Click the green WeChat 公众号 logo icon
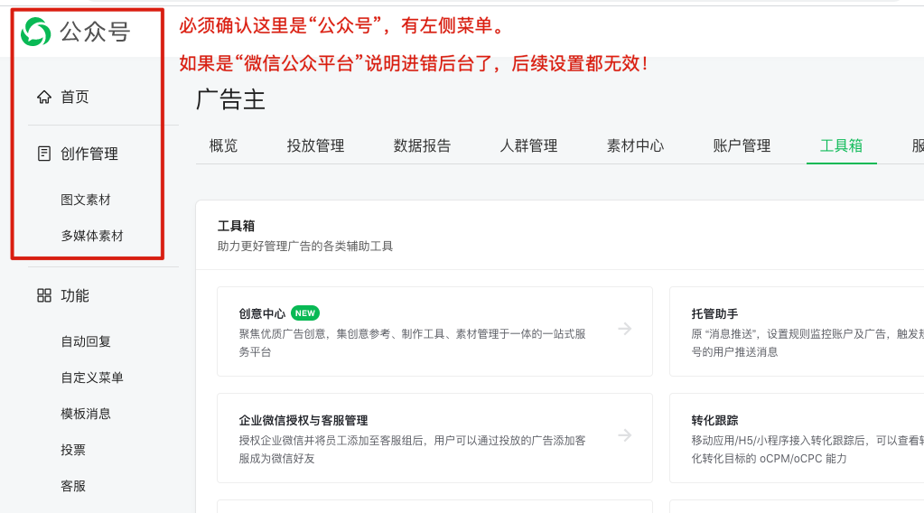The height and width of the screenshot is (513, 924). 36,32
